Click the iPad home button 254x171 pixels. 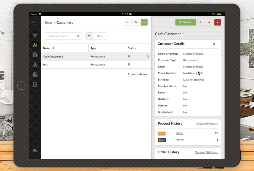click(21, 86)
